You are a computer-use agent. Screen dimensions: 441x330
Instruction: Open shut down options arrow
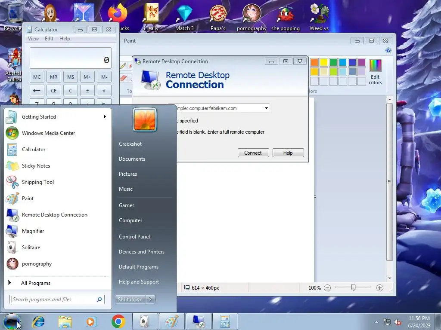pos(150,299)
